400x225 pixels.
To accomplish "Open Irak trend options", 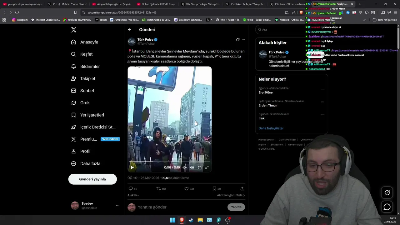I will coord(322,115).
